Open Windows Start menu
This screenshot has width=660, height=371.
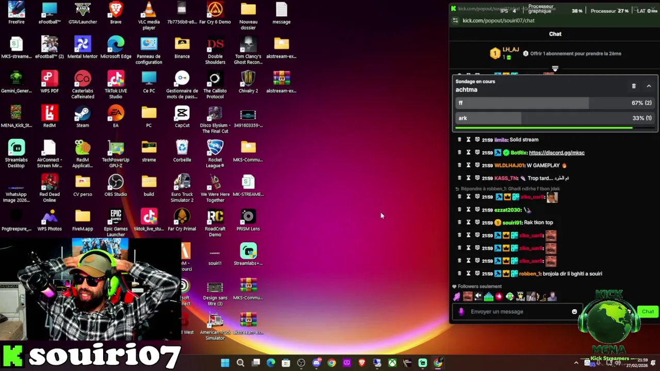click(x=225, y=363)
